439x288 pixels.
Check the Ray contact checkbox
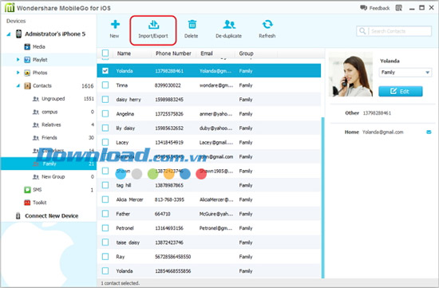105,257
